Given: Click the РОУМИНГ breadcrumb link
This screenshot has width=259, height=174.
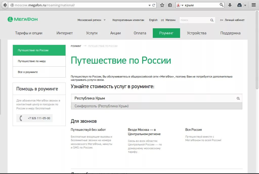Looking at the screenshot, I should click(76, 46).
